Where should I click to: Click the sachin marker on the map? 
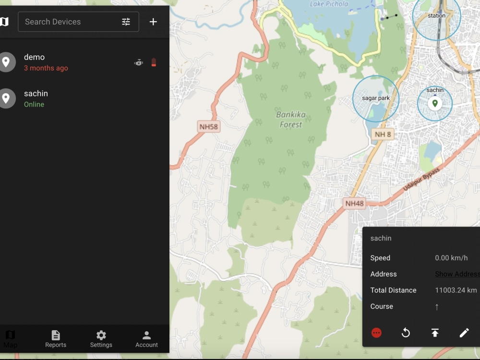point(435,102)
